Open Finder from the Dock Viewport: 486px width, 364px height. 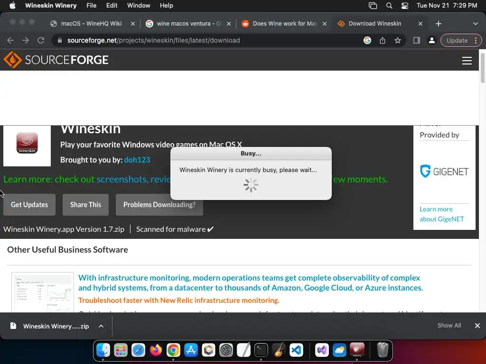(103, 350)
